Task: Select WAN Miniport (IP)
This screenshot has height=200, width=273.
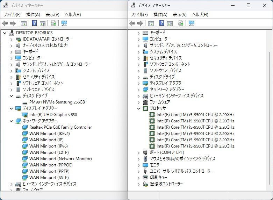Action: [x=46, y=140]
